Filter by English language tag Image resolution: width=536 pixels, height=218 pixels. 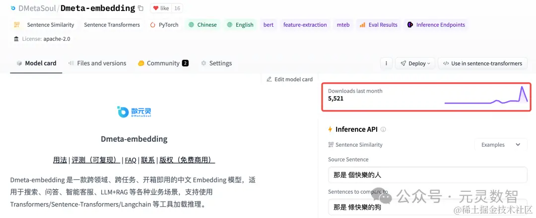click(240, 25)
